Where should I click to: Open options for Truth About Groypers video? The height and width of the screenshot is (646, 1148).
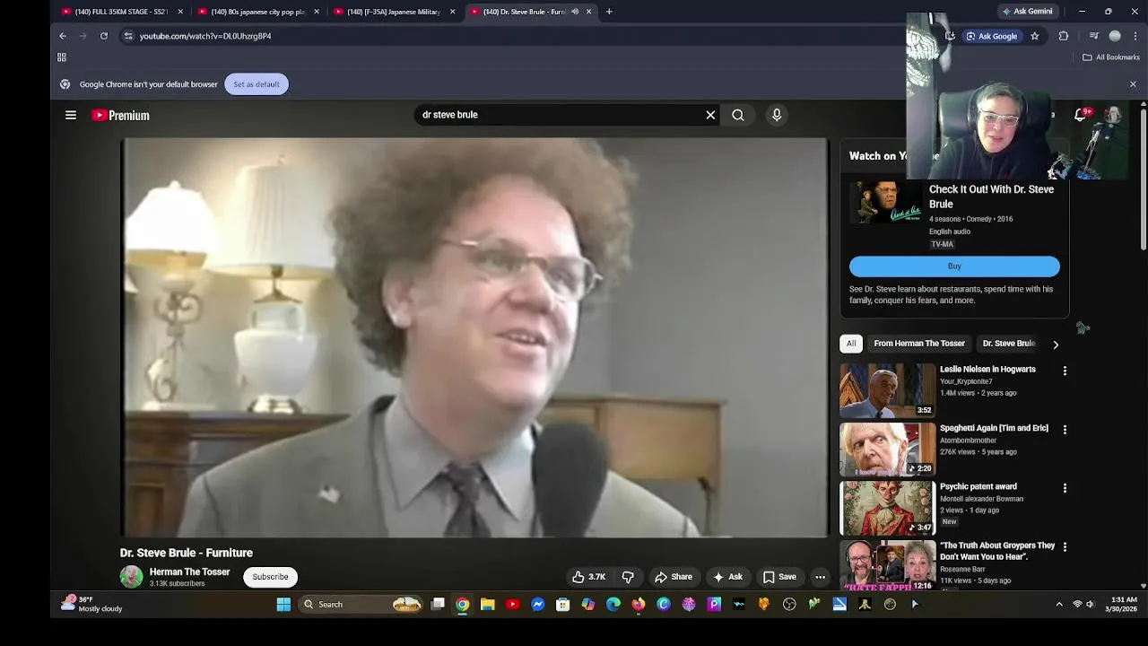pos(1065,546)
